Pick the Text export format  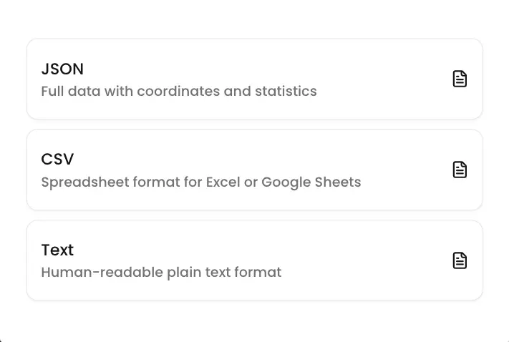click(254, 260)
